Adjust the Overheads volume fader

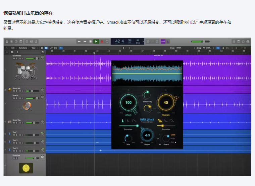[x=32, y=59]
